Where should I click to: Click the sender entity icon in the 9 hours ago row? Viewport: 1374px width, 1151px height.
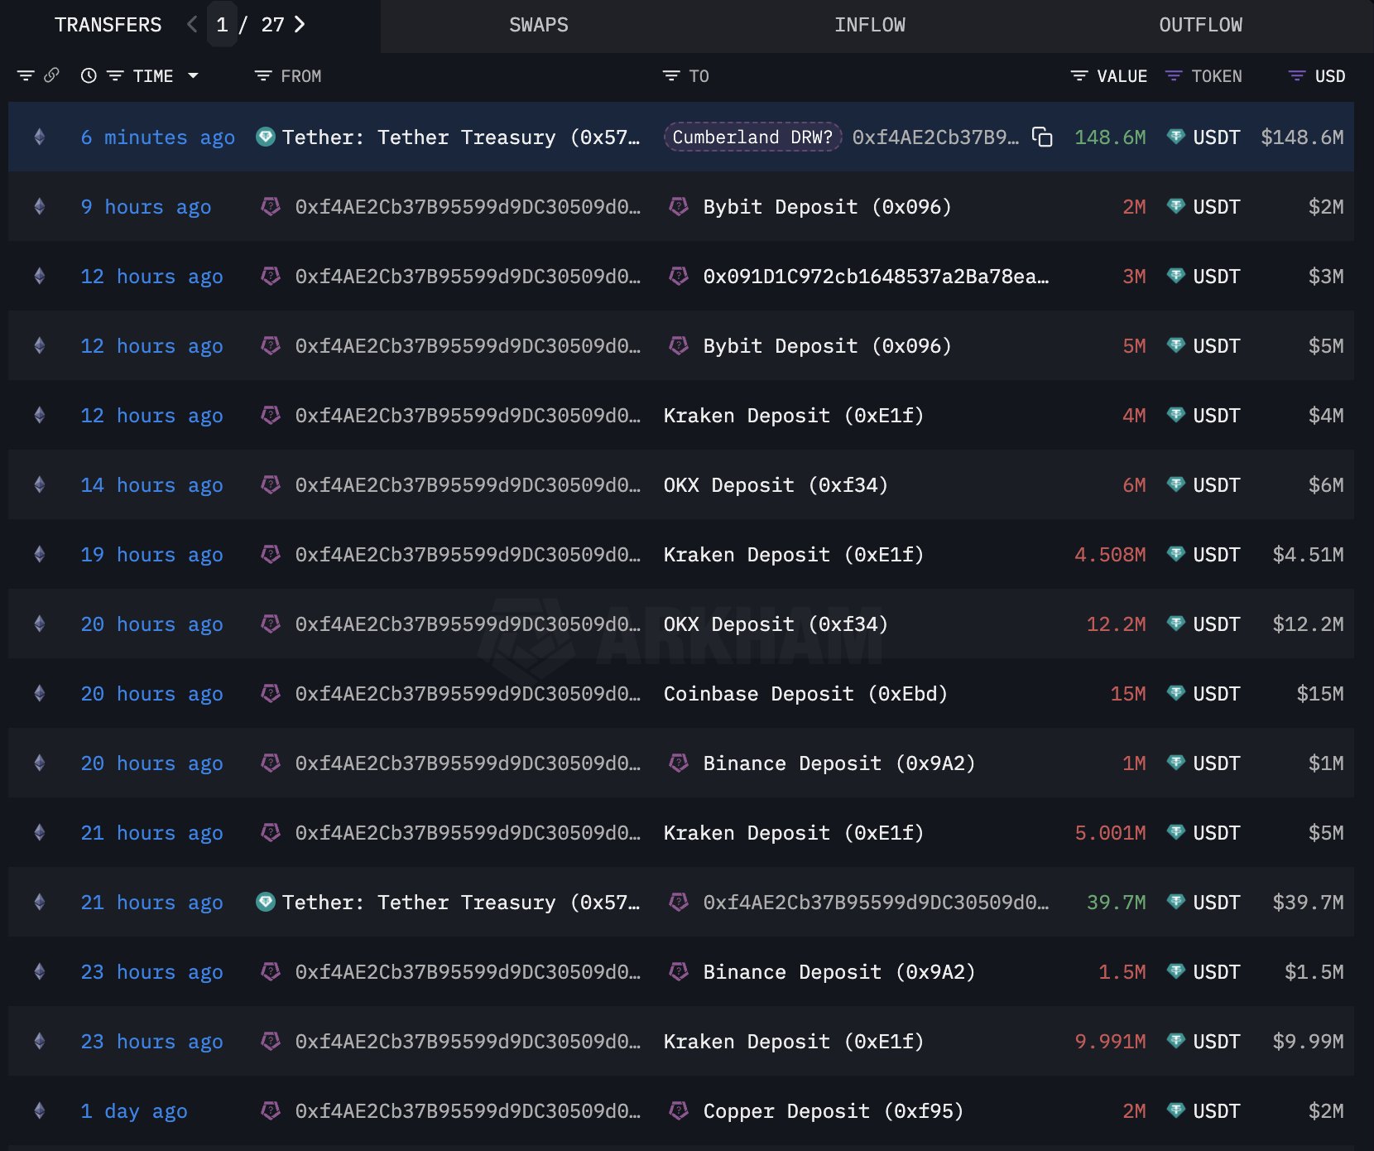pos(271,206)
